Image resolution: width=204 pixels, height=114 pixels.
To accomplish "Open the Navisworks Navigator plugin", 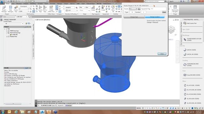I will click(175, 9).
